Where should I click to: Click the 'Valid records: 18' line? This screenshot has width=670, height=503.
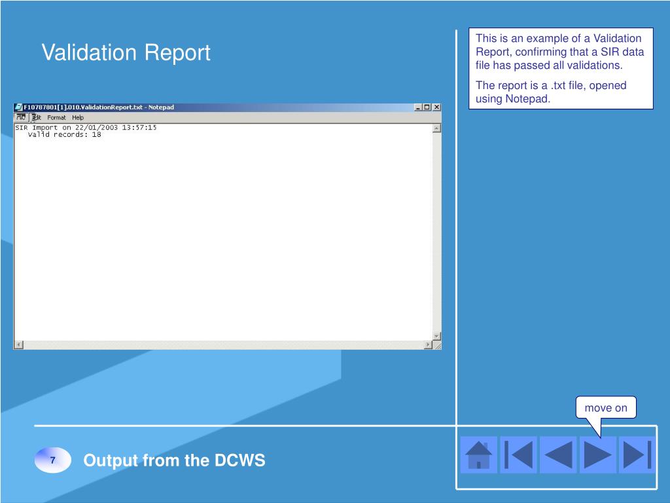point(65,134)
